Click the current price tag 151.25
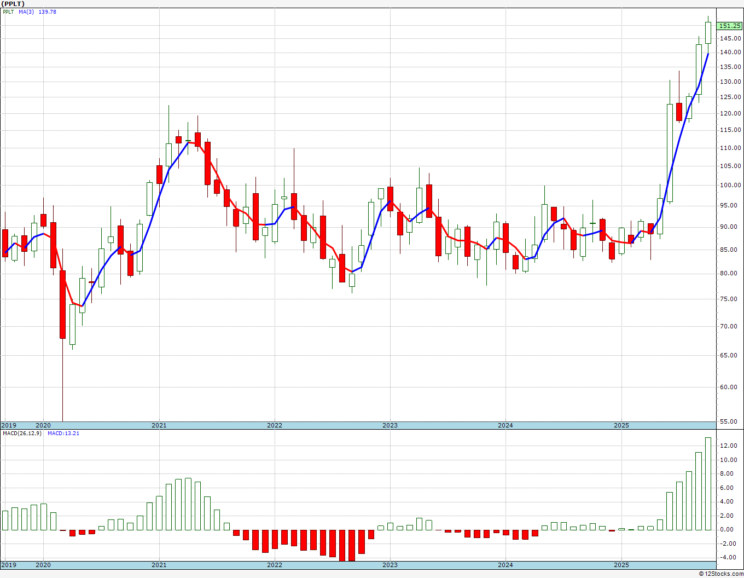 pos(730,26)
